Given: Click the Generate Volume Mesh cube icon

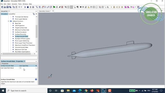Looking at the screenshot, I should 51,7.
